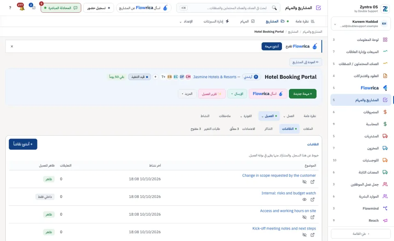This screenshot has width=394, height=241.
Task: Open Reach in the sidebar
Action: (361, 221)
